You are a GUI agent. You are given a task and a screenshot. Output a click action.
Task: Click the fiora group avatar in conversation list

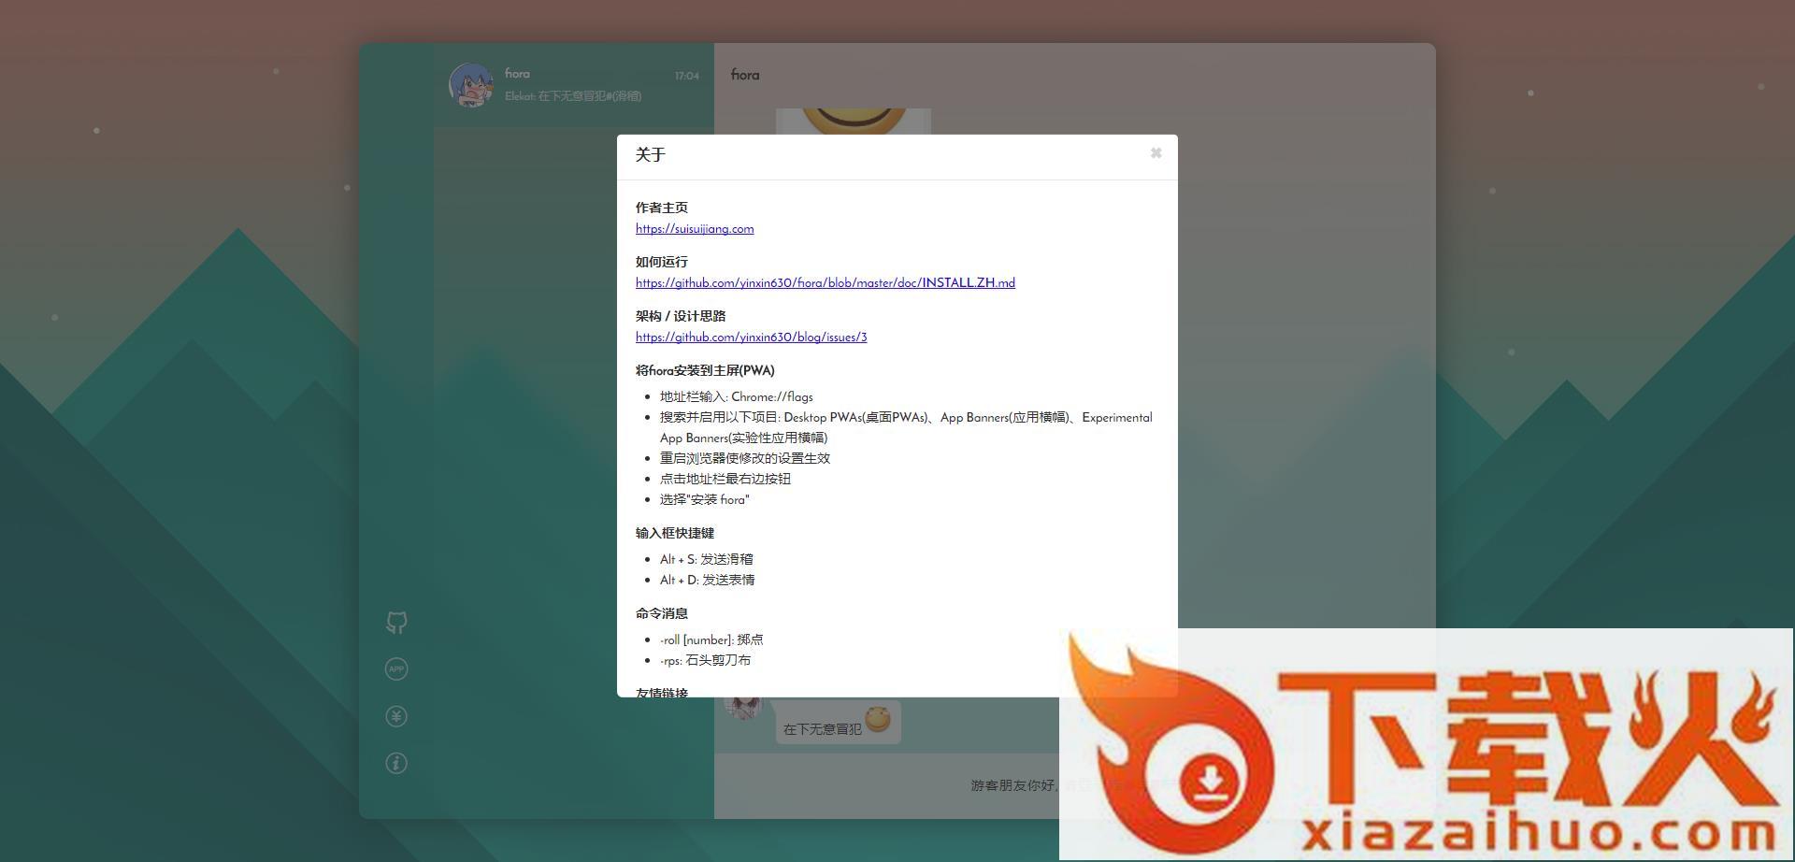[x=471, y=85]
